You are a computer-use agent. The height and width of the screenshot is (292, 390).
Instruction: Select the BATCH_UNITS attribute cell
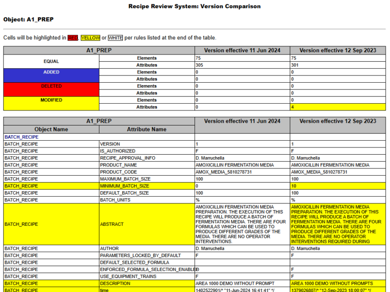(x=147, y=200)
